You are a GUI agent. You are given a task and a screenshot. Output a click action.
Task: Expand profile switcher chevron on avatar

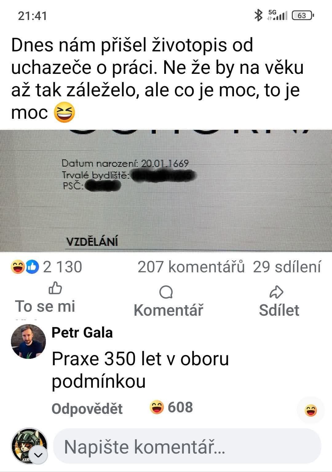39,455
